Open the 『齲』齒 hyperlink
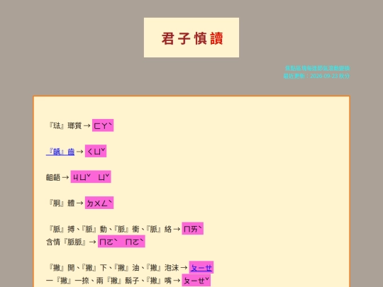The image size is (383, 287). 60,152
